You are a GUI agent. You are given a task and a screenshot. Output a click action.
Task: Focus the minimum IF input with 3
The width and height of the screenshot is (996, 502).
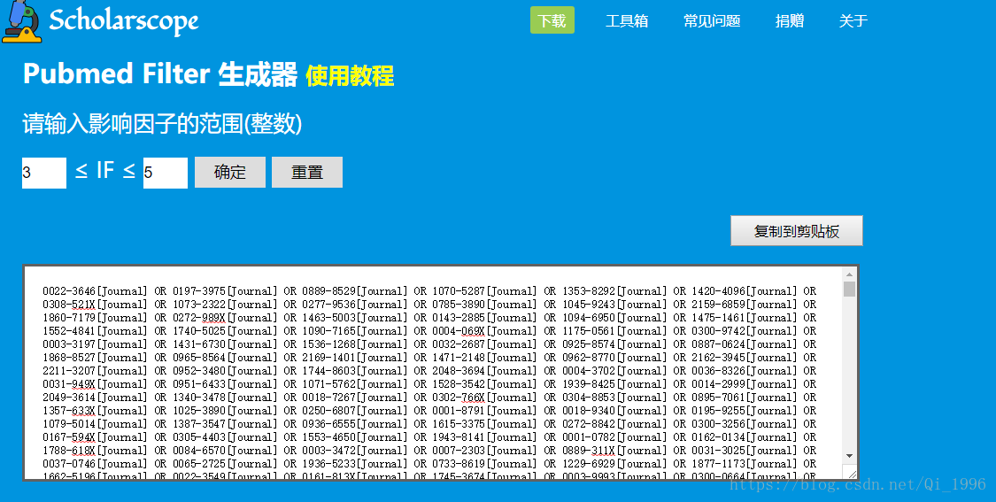pyautogui.click(x=44, y=173)
